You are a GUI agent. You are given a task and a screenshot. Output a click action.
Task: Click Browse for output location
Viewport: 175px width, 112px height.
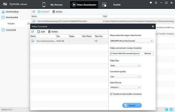147,53
